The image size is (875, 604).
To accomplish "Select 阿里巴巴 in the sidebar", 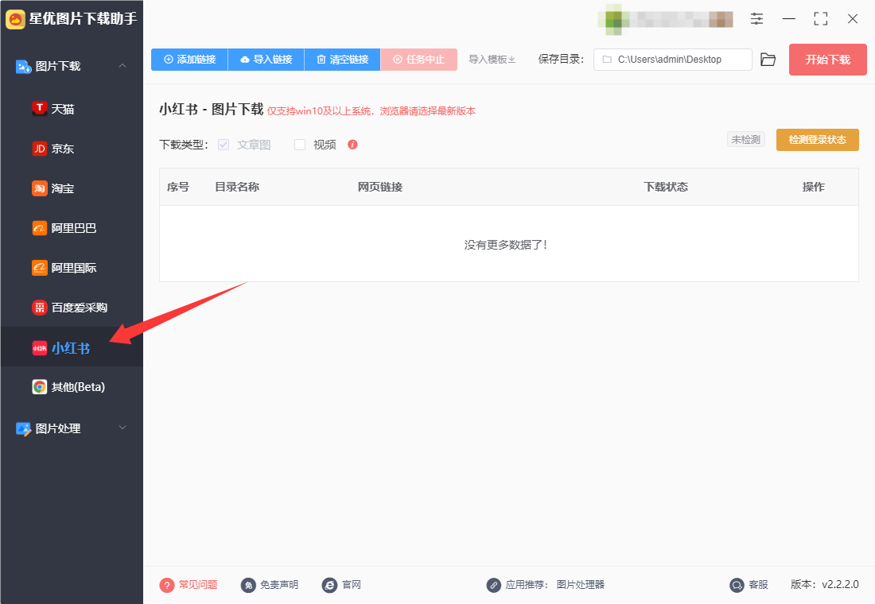I will pos(72,228).
